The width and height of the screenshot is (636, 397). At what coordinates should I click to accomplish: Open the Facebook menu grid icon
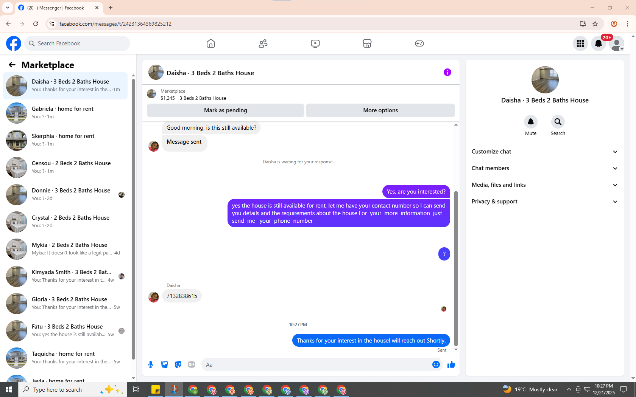pos(580,43)
